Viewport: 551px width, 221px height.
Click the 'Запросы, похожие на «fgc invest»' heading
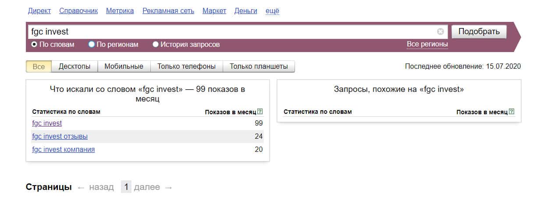click(399, 89)
